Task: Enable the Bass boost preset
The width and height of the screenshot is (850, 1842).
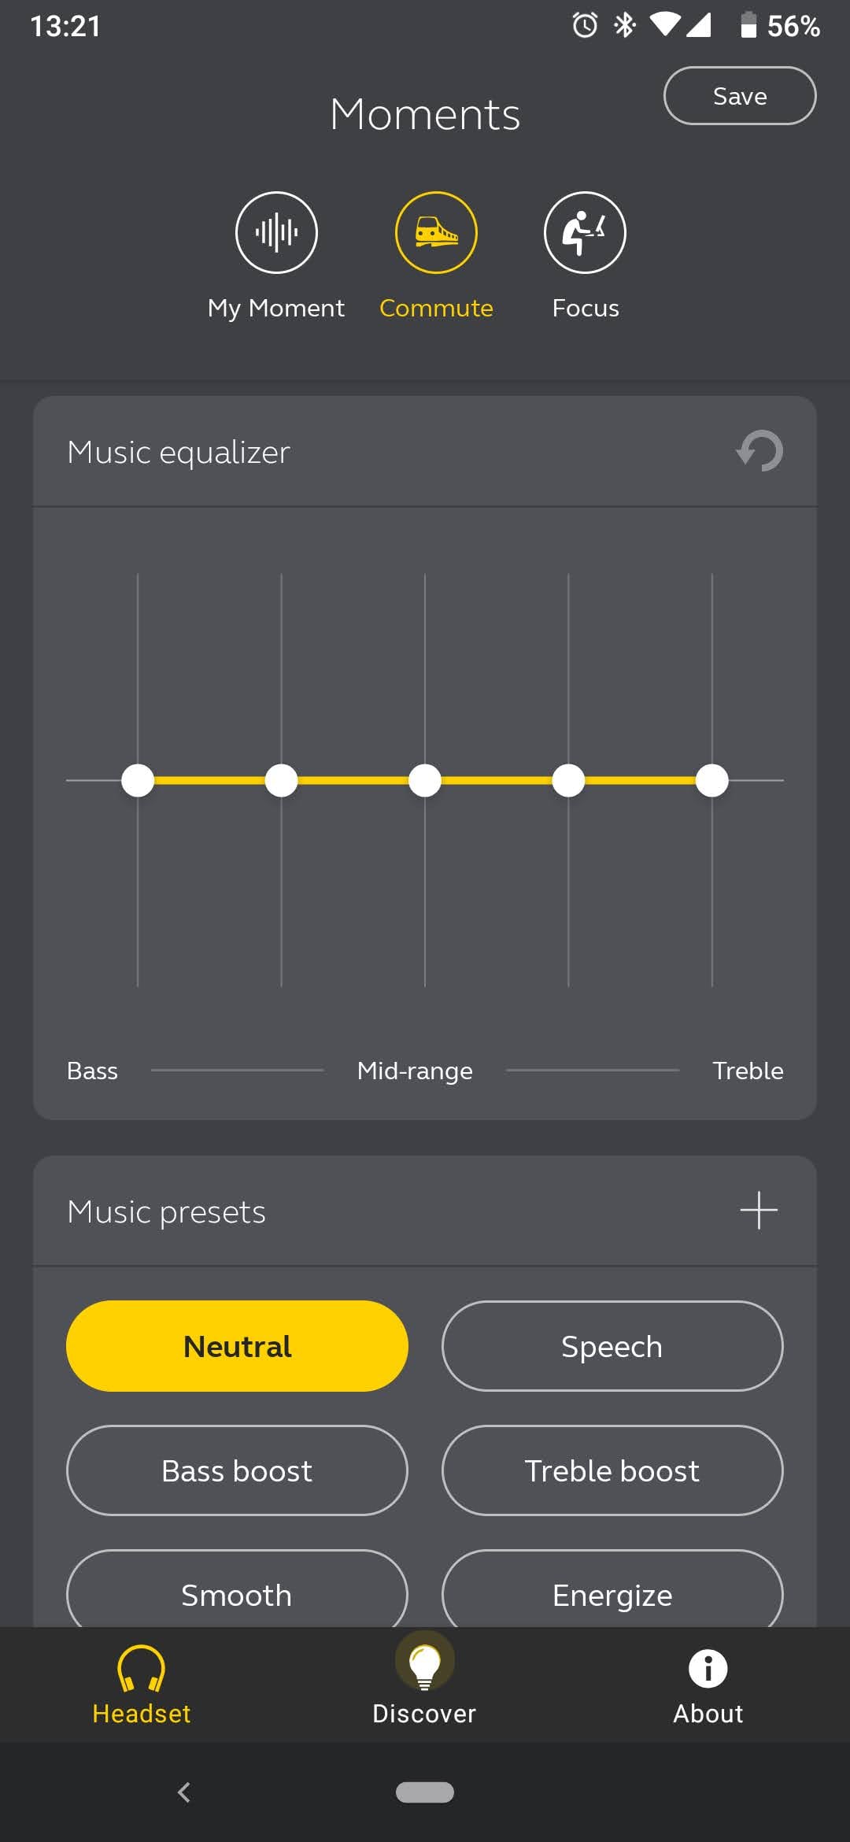Action: pyautogui.click(x=237, y=1470)
